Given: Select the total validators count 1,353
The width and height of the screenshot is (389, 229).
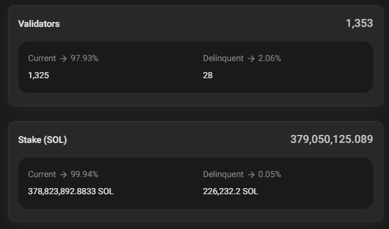Looking at the screenshot, I should [x=359, y=23].
